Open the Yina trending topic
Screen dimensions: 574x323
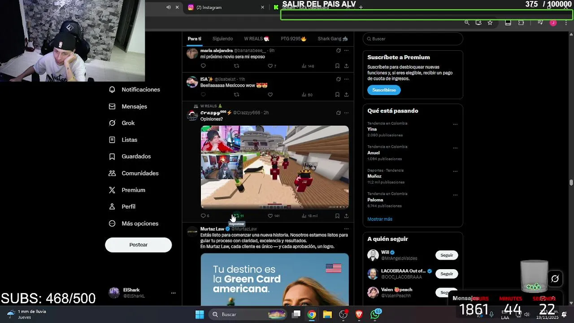pyautogui.click(x=372, y=129)
